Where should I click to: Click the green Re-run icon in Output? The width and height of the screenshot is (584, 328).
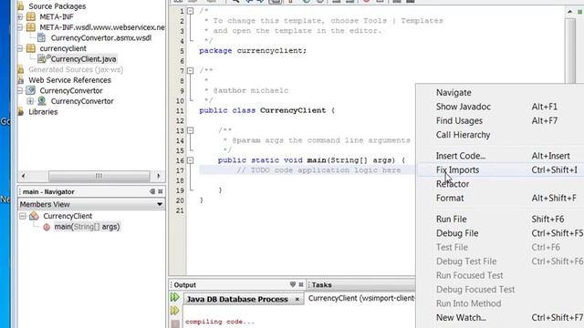pos(174,297)
